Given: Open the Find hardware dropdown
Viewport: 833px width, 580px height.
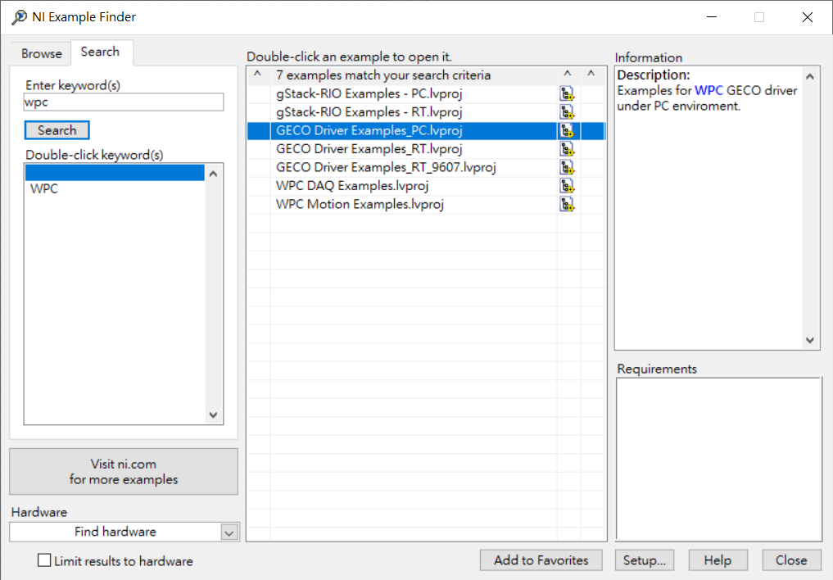Looking at the screenshot, I should tap(230, 532).
